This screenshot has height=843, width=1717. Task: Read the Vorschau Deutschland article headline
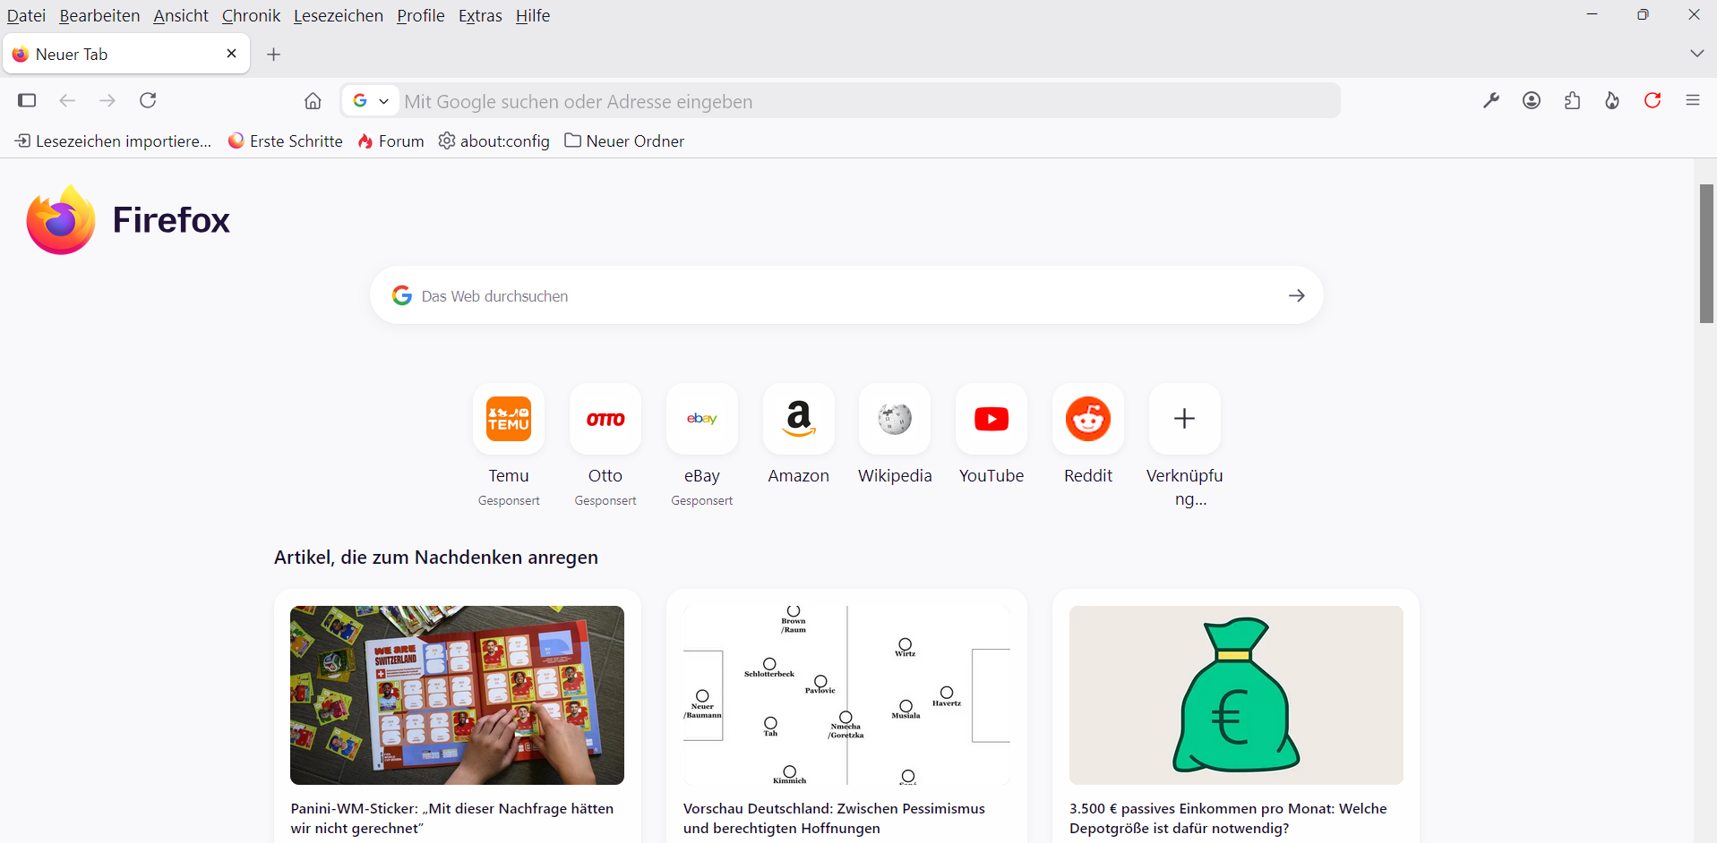(x=834, y=818)
